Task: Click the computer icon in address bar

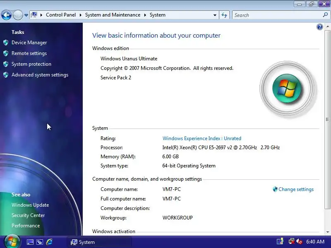Action: [x=34, y=15]
